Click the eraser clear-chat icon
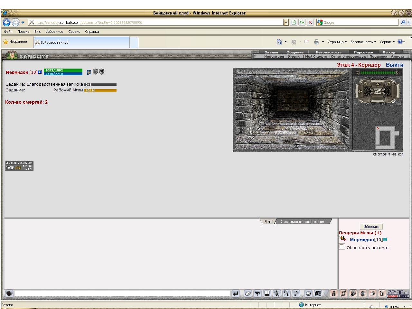 tap(248, 294)
